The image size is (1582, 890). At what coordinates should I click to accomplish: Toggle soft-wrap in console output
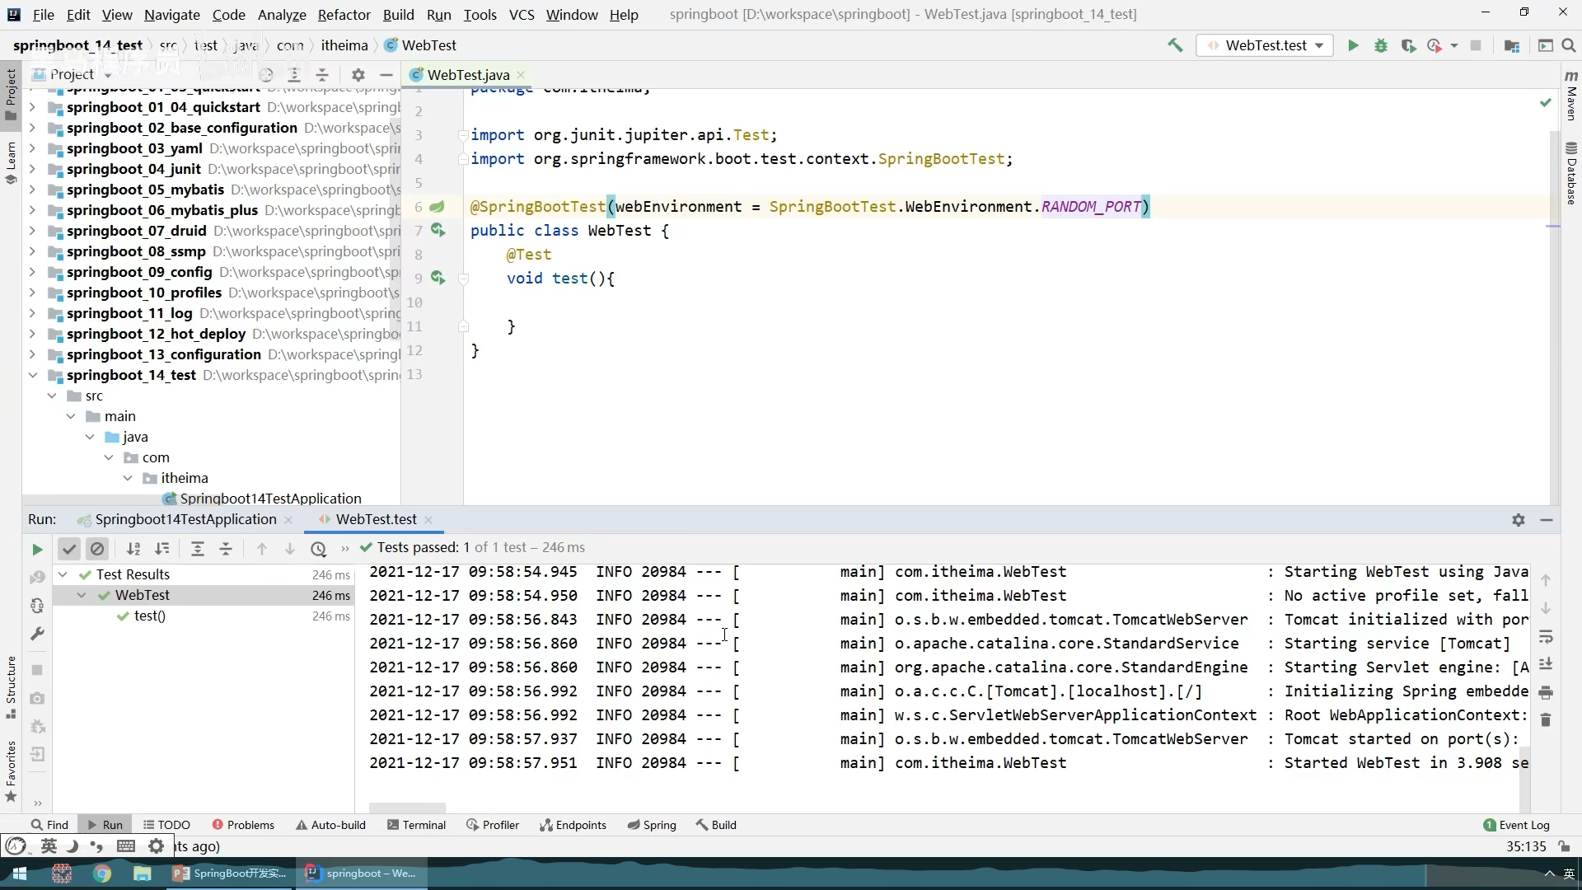click(x=1546, y=637)
